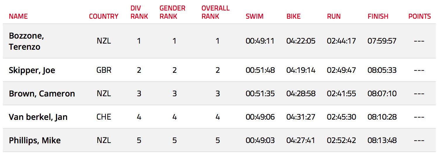The width and height of the screenshot is (437, 155).
Task: Click Mike Phillips's swim time 00:49:03
Action: (x=260, y=140)
